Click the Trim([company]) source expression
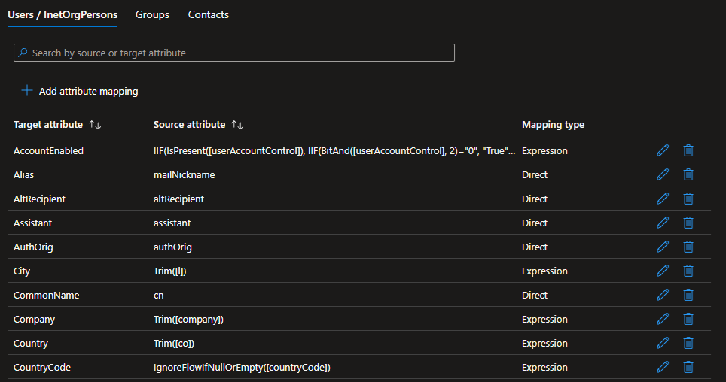Viewport: 726px width, 382px height. (188, 319)
